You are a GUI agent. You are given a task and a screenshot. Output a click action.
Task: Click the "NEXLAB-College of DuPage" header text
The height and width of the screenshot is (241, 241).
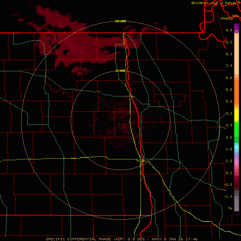click(214, 3)
